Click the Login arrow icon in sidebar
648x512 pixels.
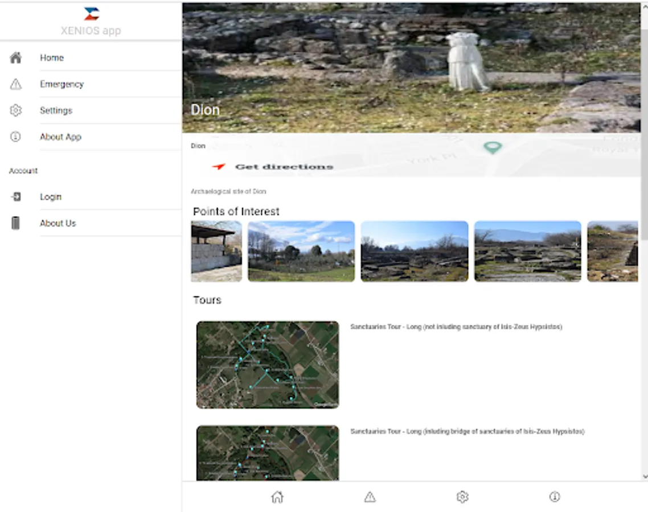(x=16, y=197)
